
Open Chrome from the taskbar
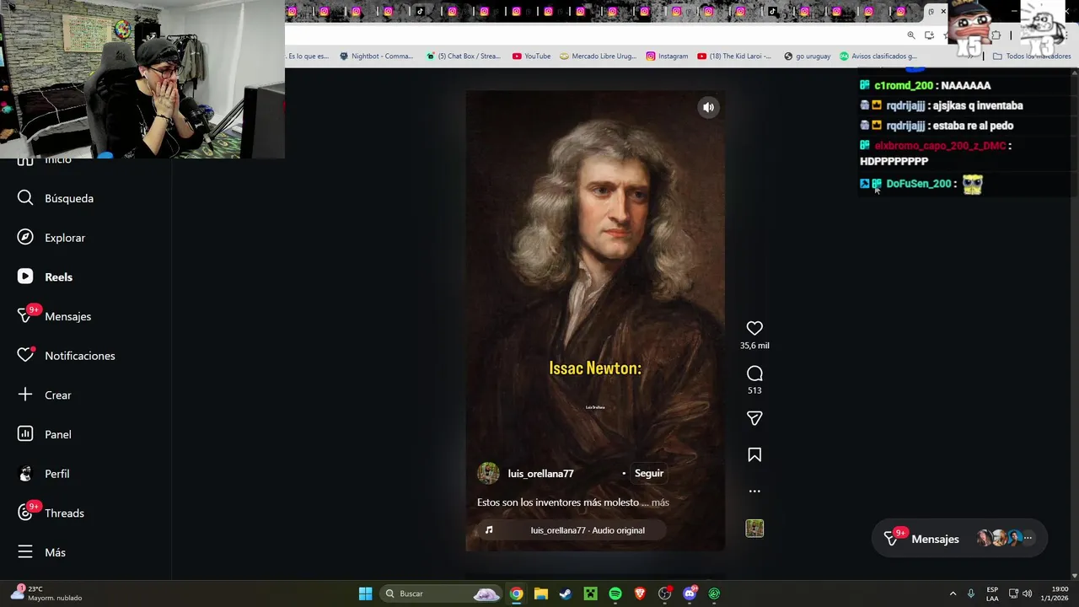click(516, 594)
